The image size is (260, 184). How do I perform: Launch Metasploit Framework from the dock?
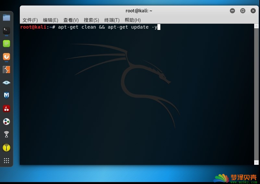(6, 96)
